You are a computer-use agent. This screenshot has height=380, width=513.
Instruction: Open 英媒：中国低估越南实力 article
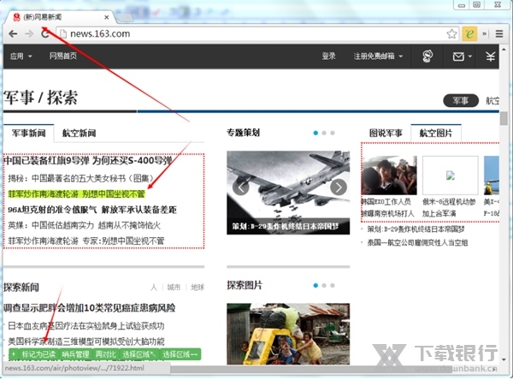click(x=84, y=225)
